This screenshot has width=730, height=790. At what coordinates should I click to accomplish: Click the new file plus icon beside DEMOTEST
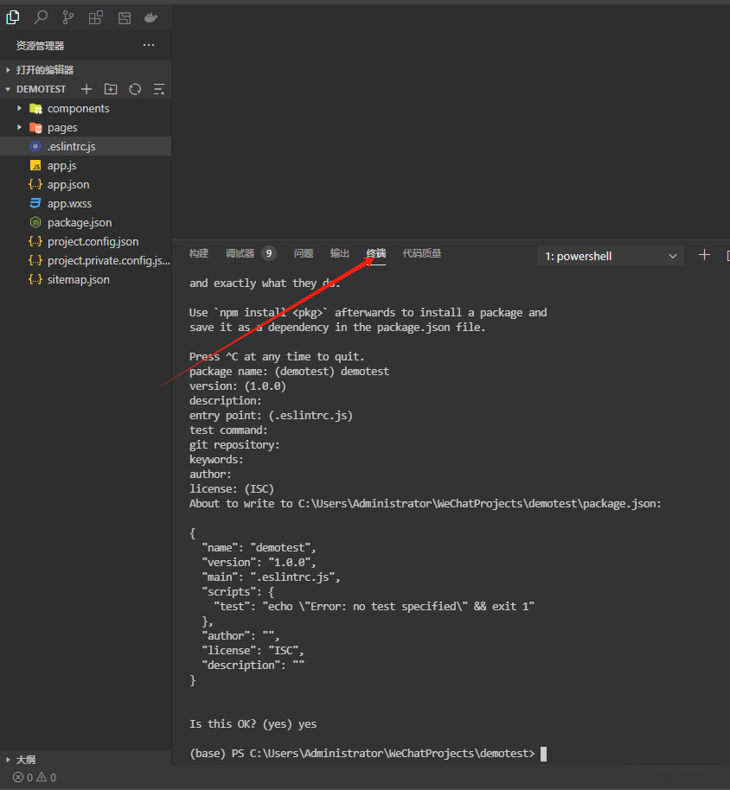[x=86, y=89]
